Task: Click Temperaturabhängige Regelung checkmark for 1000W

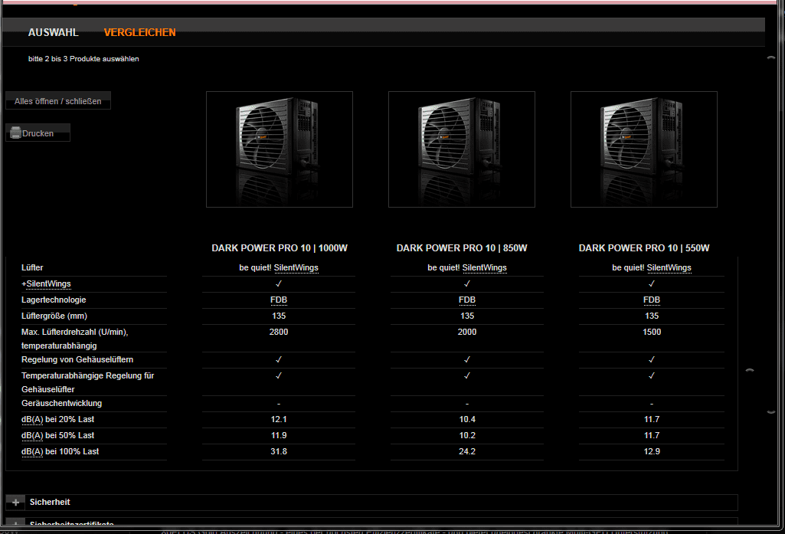Action: [279, 375]
